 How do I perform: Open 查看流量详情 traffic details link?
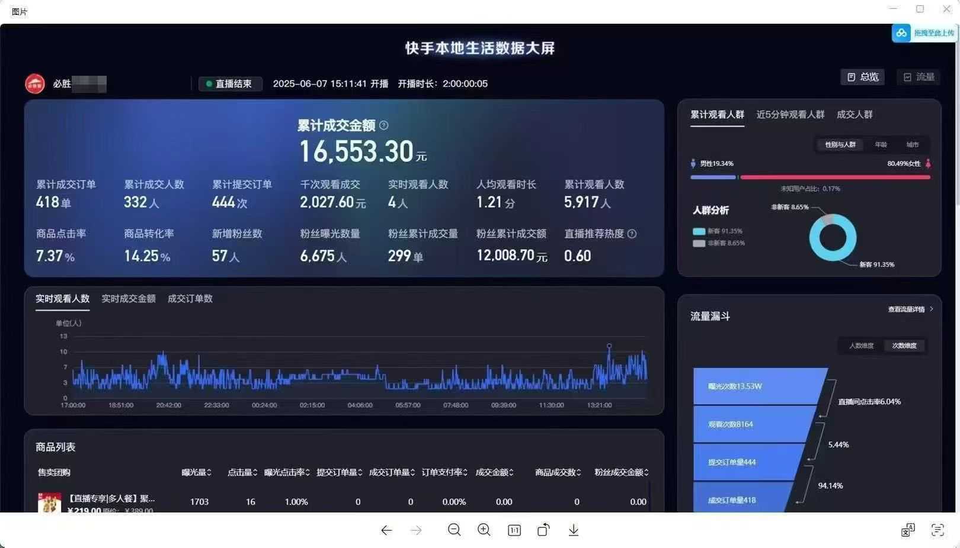[910, 309]
